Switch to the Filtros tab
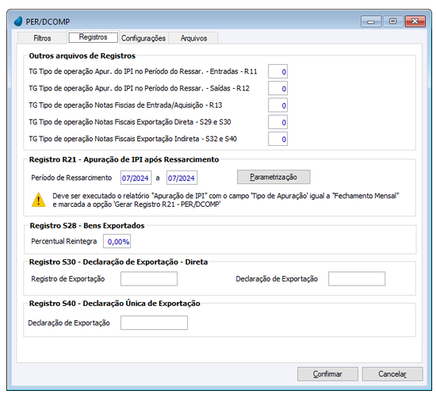436x398 pixels. (42, 38)
